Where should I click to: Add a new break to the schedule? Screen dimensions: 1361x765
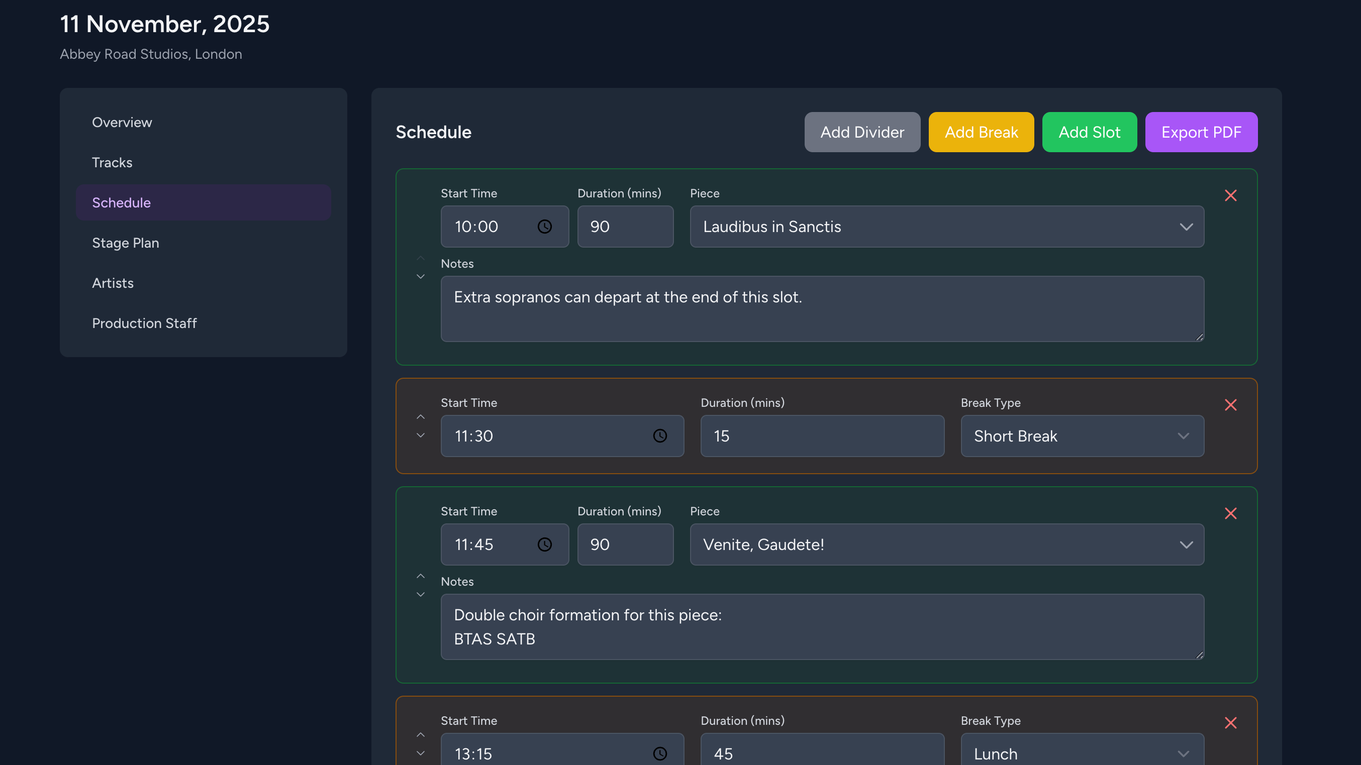tap(981, 132)
